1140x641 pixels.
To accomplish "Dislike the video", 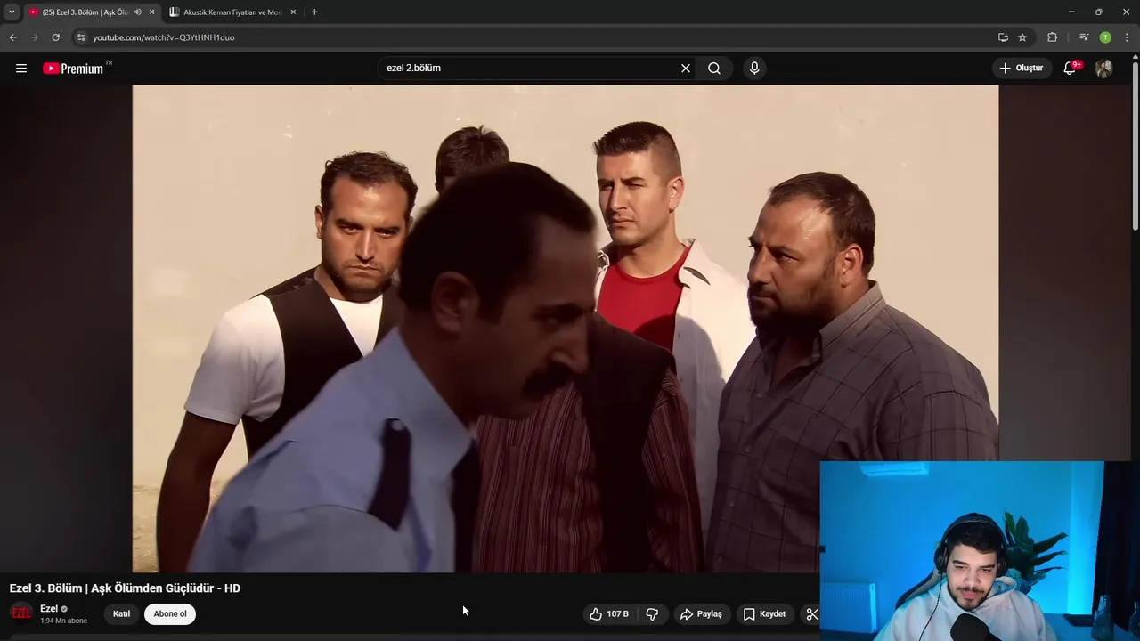I will [x=652, y=613].
